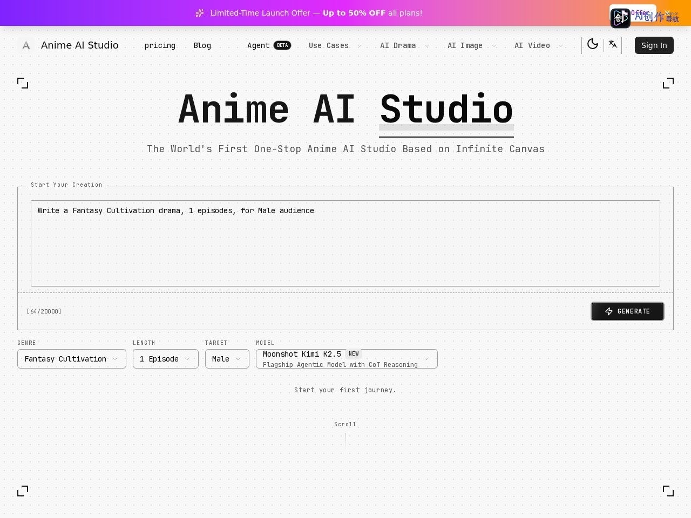Image resolution: width=691 pixels, height=518 pixels.
Task: Go to the Blog page
Action: click(202, 45)
